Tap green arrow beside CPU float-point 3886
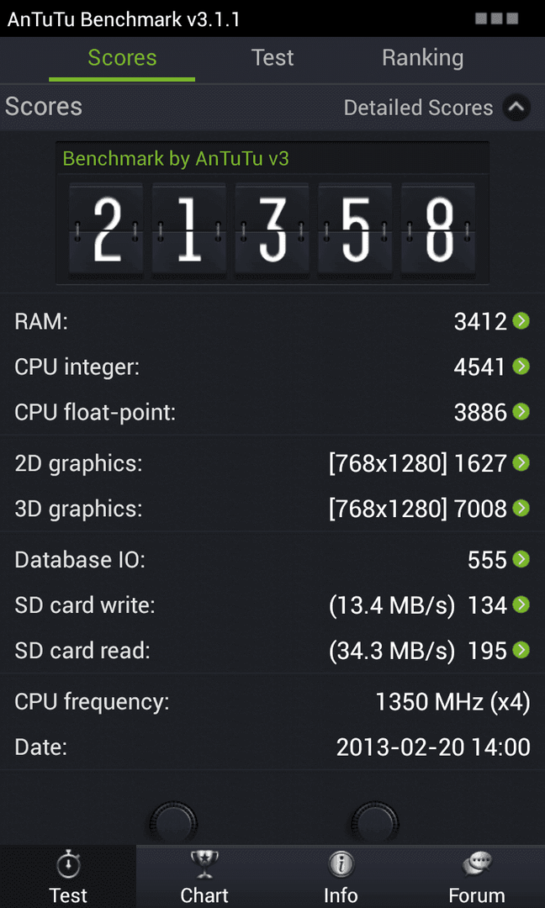 (521, 412)
